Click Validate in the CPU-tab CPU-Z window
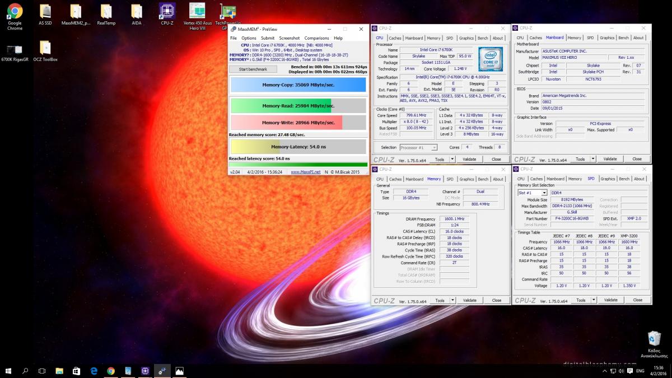The height and width of the screenshot is (378, 672). [x=469, y=159]
